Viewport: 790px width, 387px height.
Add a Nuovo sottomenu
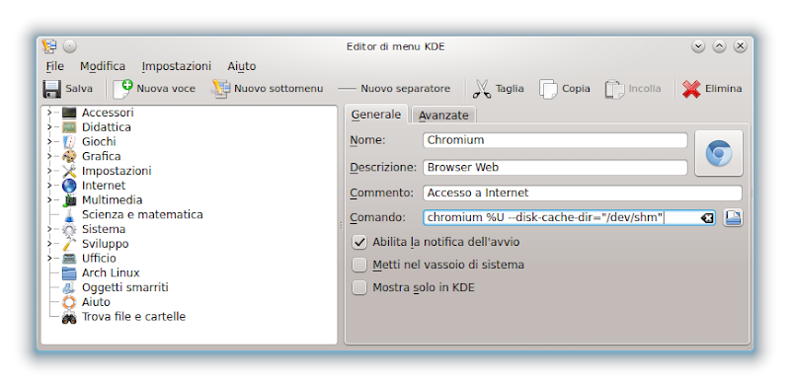coord(268,89)
